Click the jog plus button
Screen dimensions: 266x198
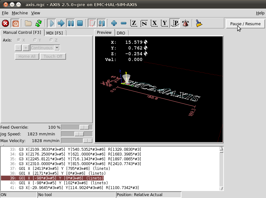[26, 48]
